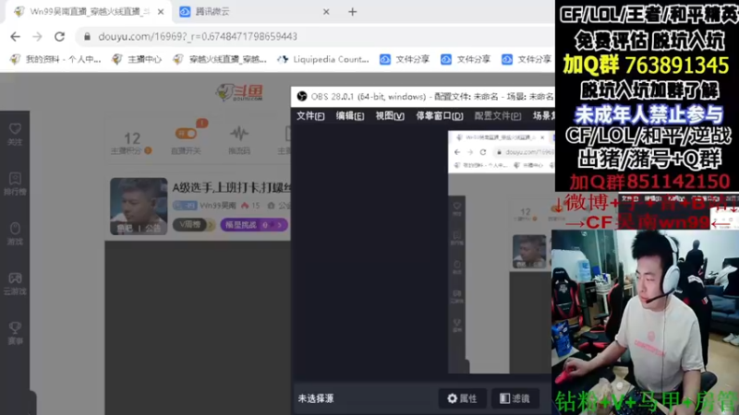The width and height of the screenshot is (739, 415).
Task: Reload the Douyu page
Action: [59, 36]
